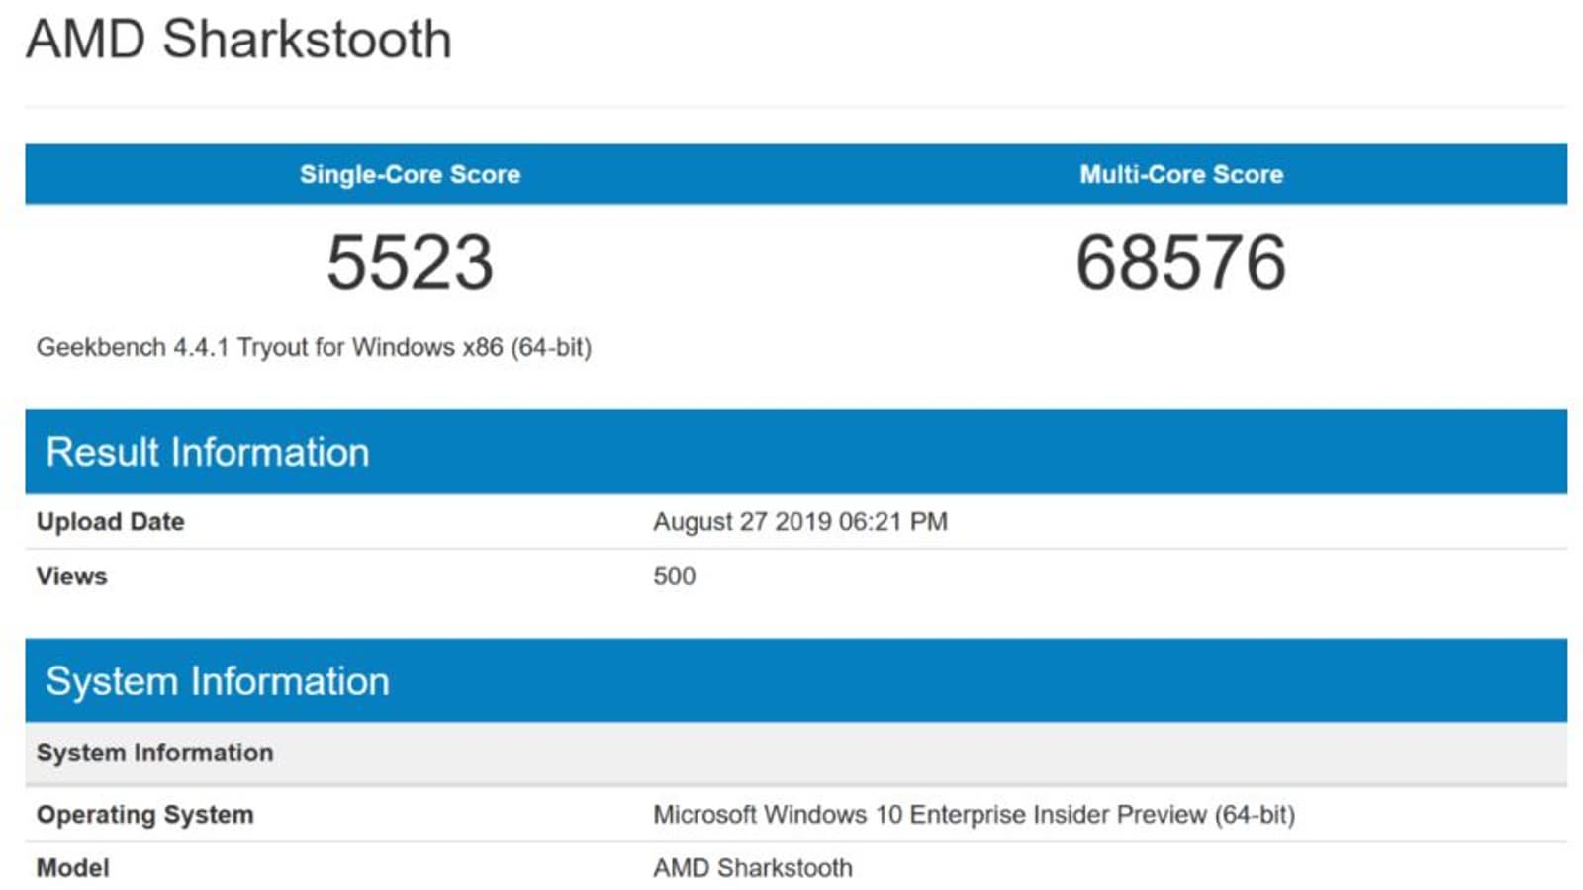The height and width of the screenshot is (890, 1583).
Task: Click the Operating System row label
Action: (144, 815)
